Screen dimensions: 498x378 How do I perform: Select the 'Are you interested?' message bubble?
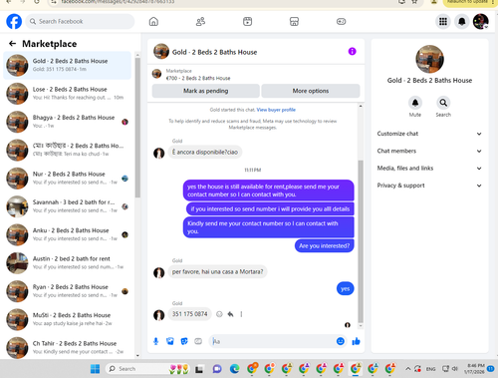tap(325, 246)
